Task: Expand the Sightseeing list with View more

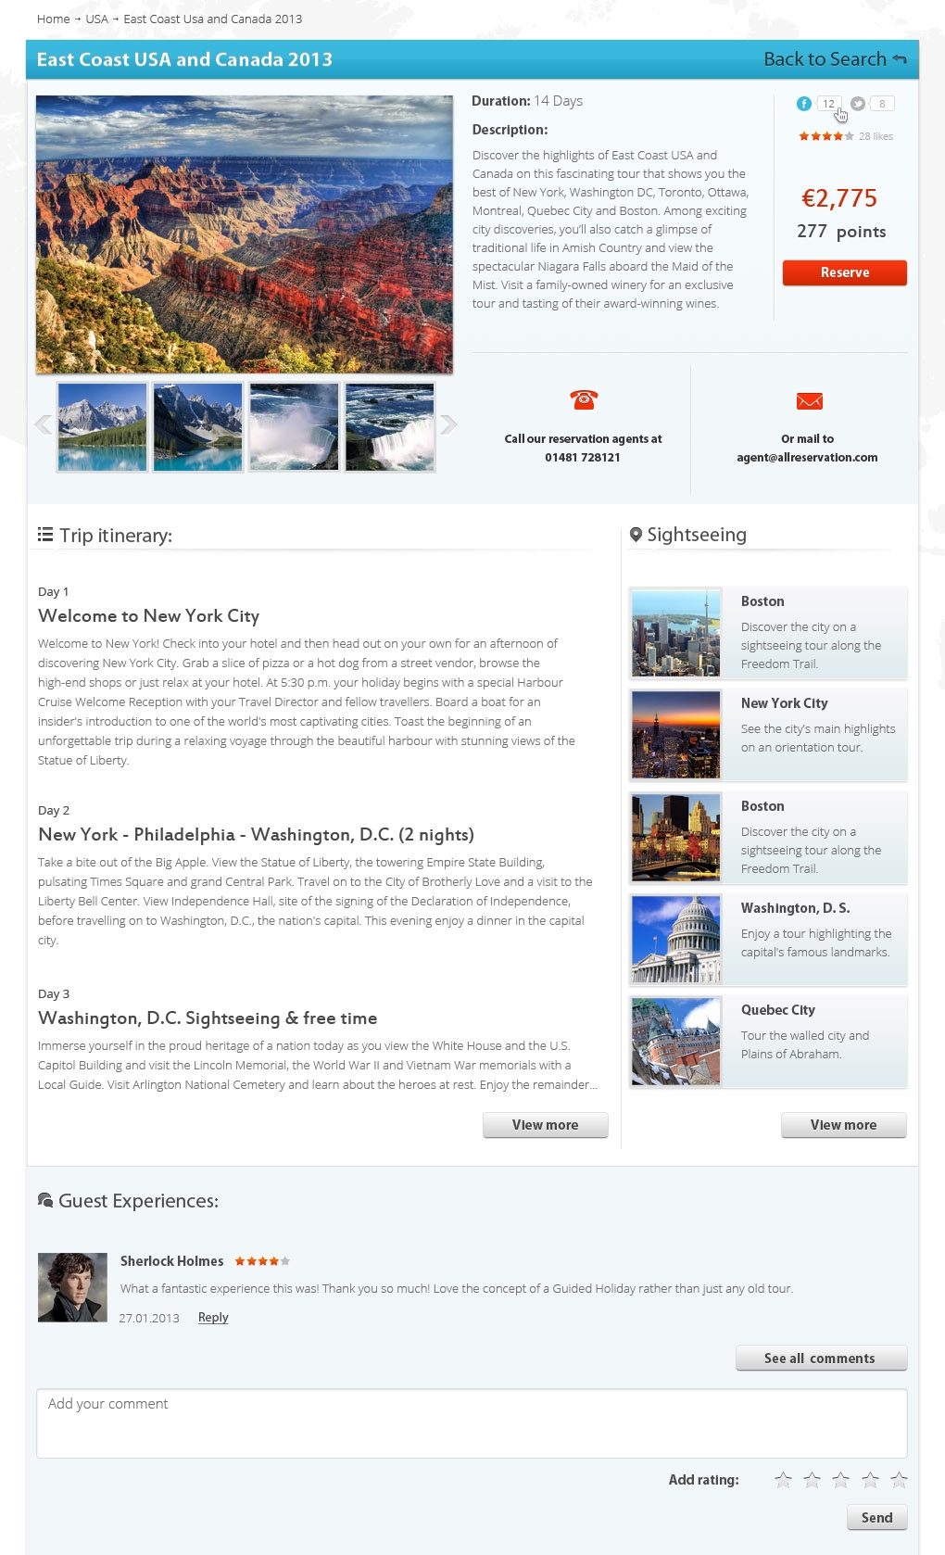Action: [844, 1125]
